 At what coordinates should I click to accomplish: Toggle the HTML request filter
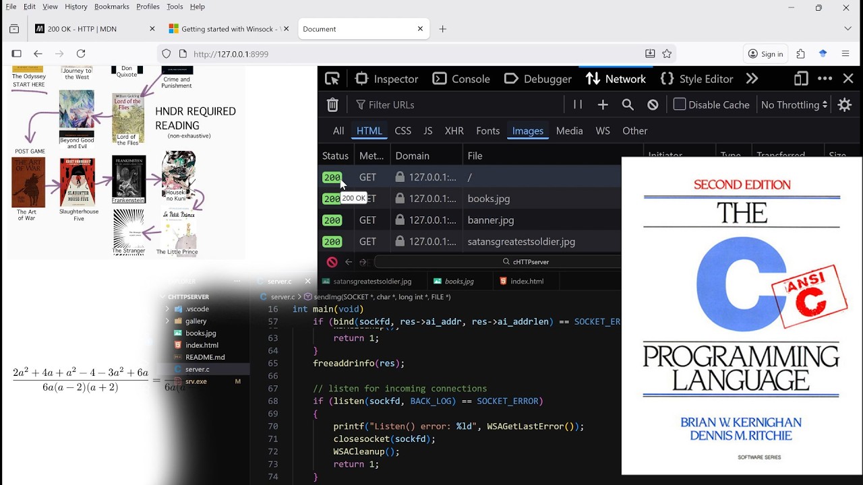click(369, 131)
